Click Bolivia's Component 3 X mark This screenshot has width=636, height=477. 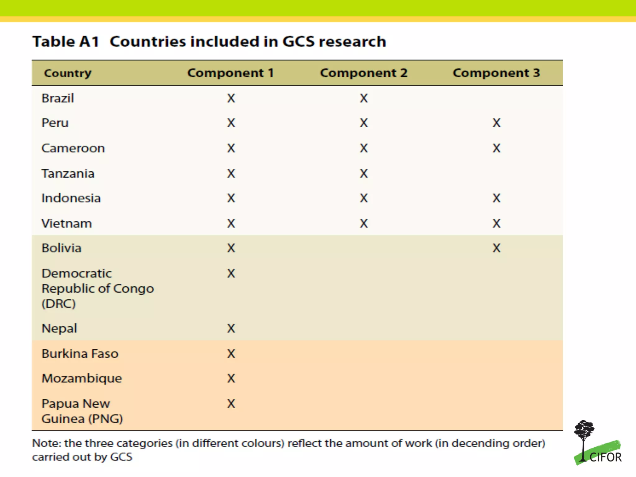(496, 248)
